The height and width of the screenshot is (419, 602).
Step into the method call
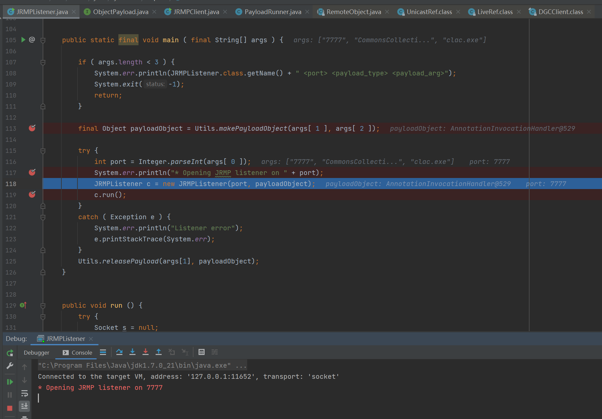click(132, 352)
